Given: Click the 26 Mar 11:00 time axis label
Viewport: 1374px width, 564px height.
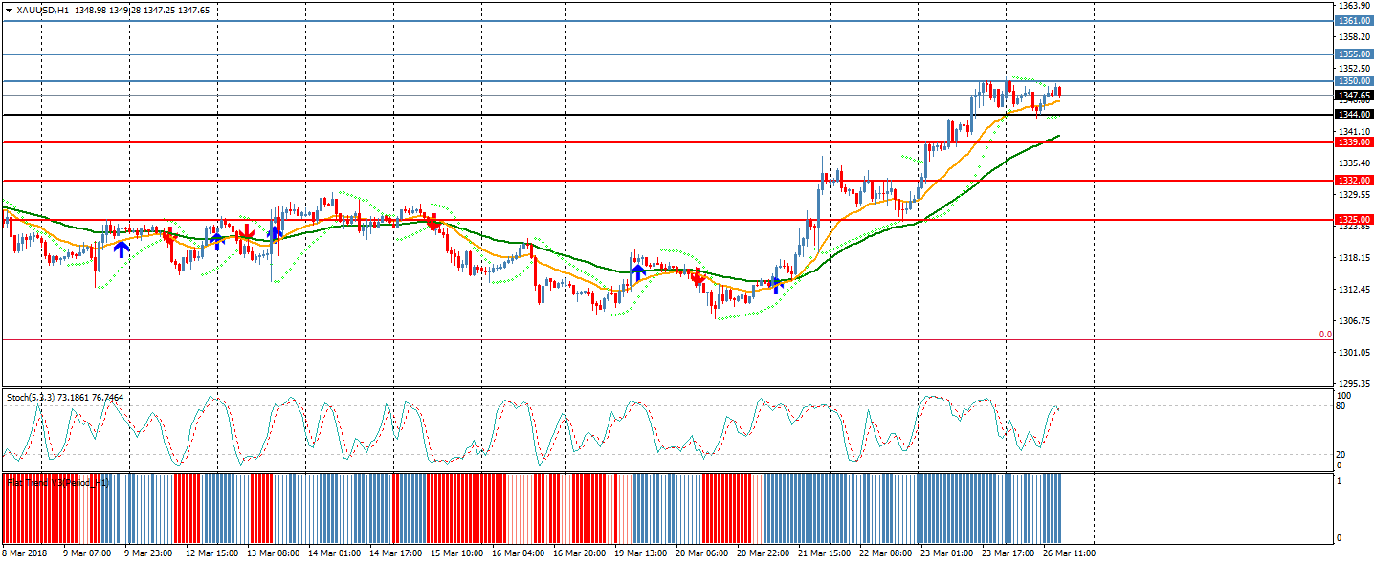Looking at the screenshot, I should pos(1070,553).
